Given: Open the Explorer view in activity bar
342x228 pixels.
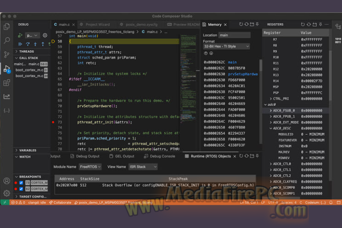Looking at the screenshot, I should 7,27.
